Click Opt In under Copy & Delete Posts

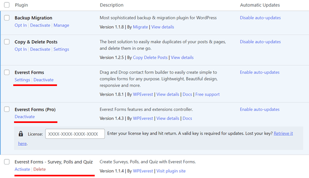click(x=20, y=49)
